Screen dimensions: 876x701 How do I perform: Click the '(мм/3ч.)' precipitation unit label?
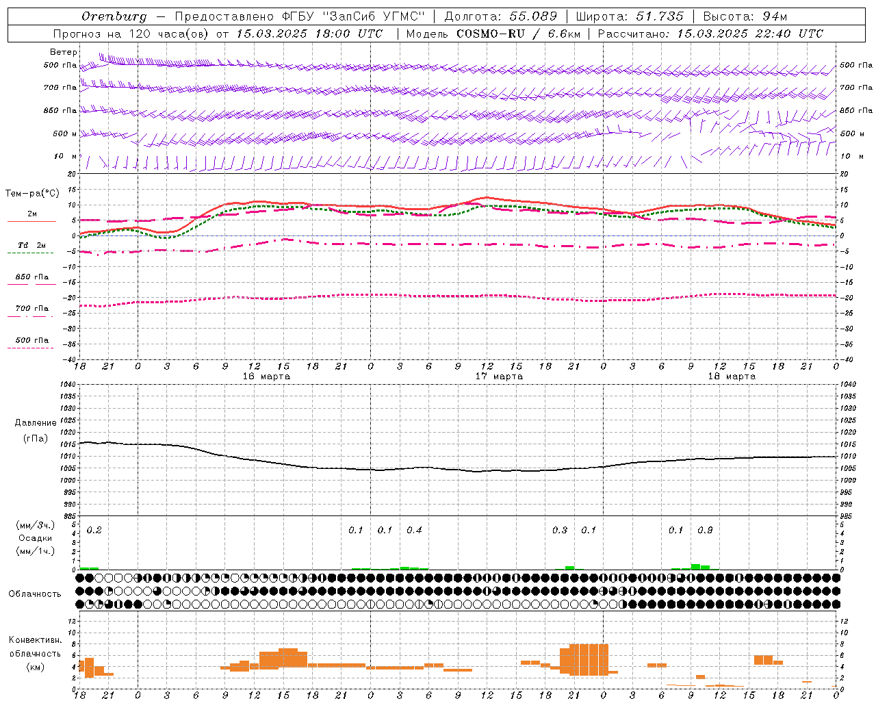36,525
